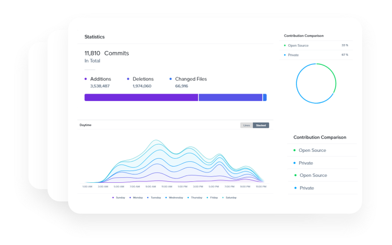The height and width of the screenshot is (245, 392).
Task: Toggle the Monday series in the chart legend
Action: [137, 197]
